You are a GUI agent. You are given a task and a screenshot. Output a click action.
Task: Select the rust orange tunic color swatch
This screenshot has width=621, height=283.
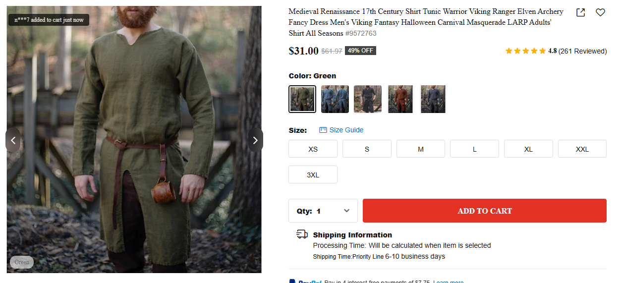pyautogui.click(x=400, y=99)
